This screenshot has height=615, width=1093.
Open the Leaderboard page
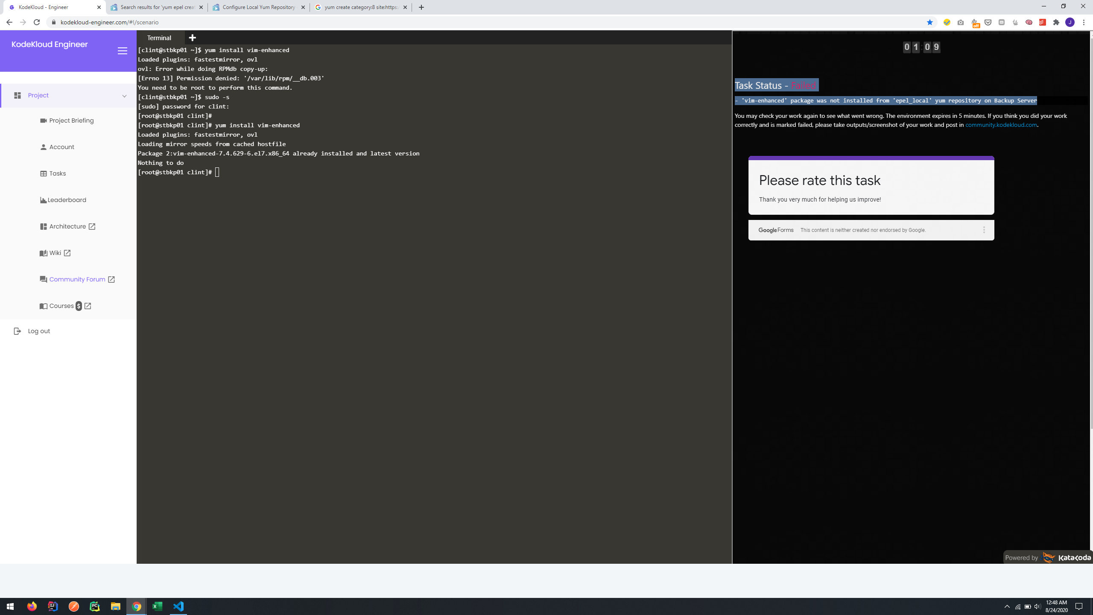(x=67, y=200)
